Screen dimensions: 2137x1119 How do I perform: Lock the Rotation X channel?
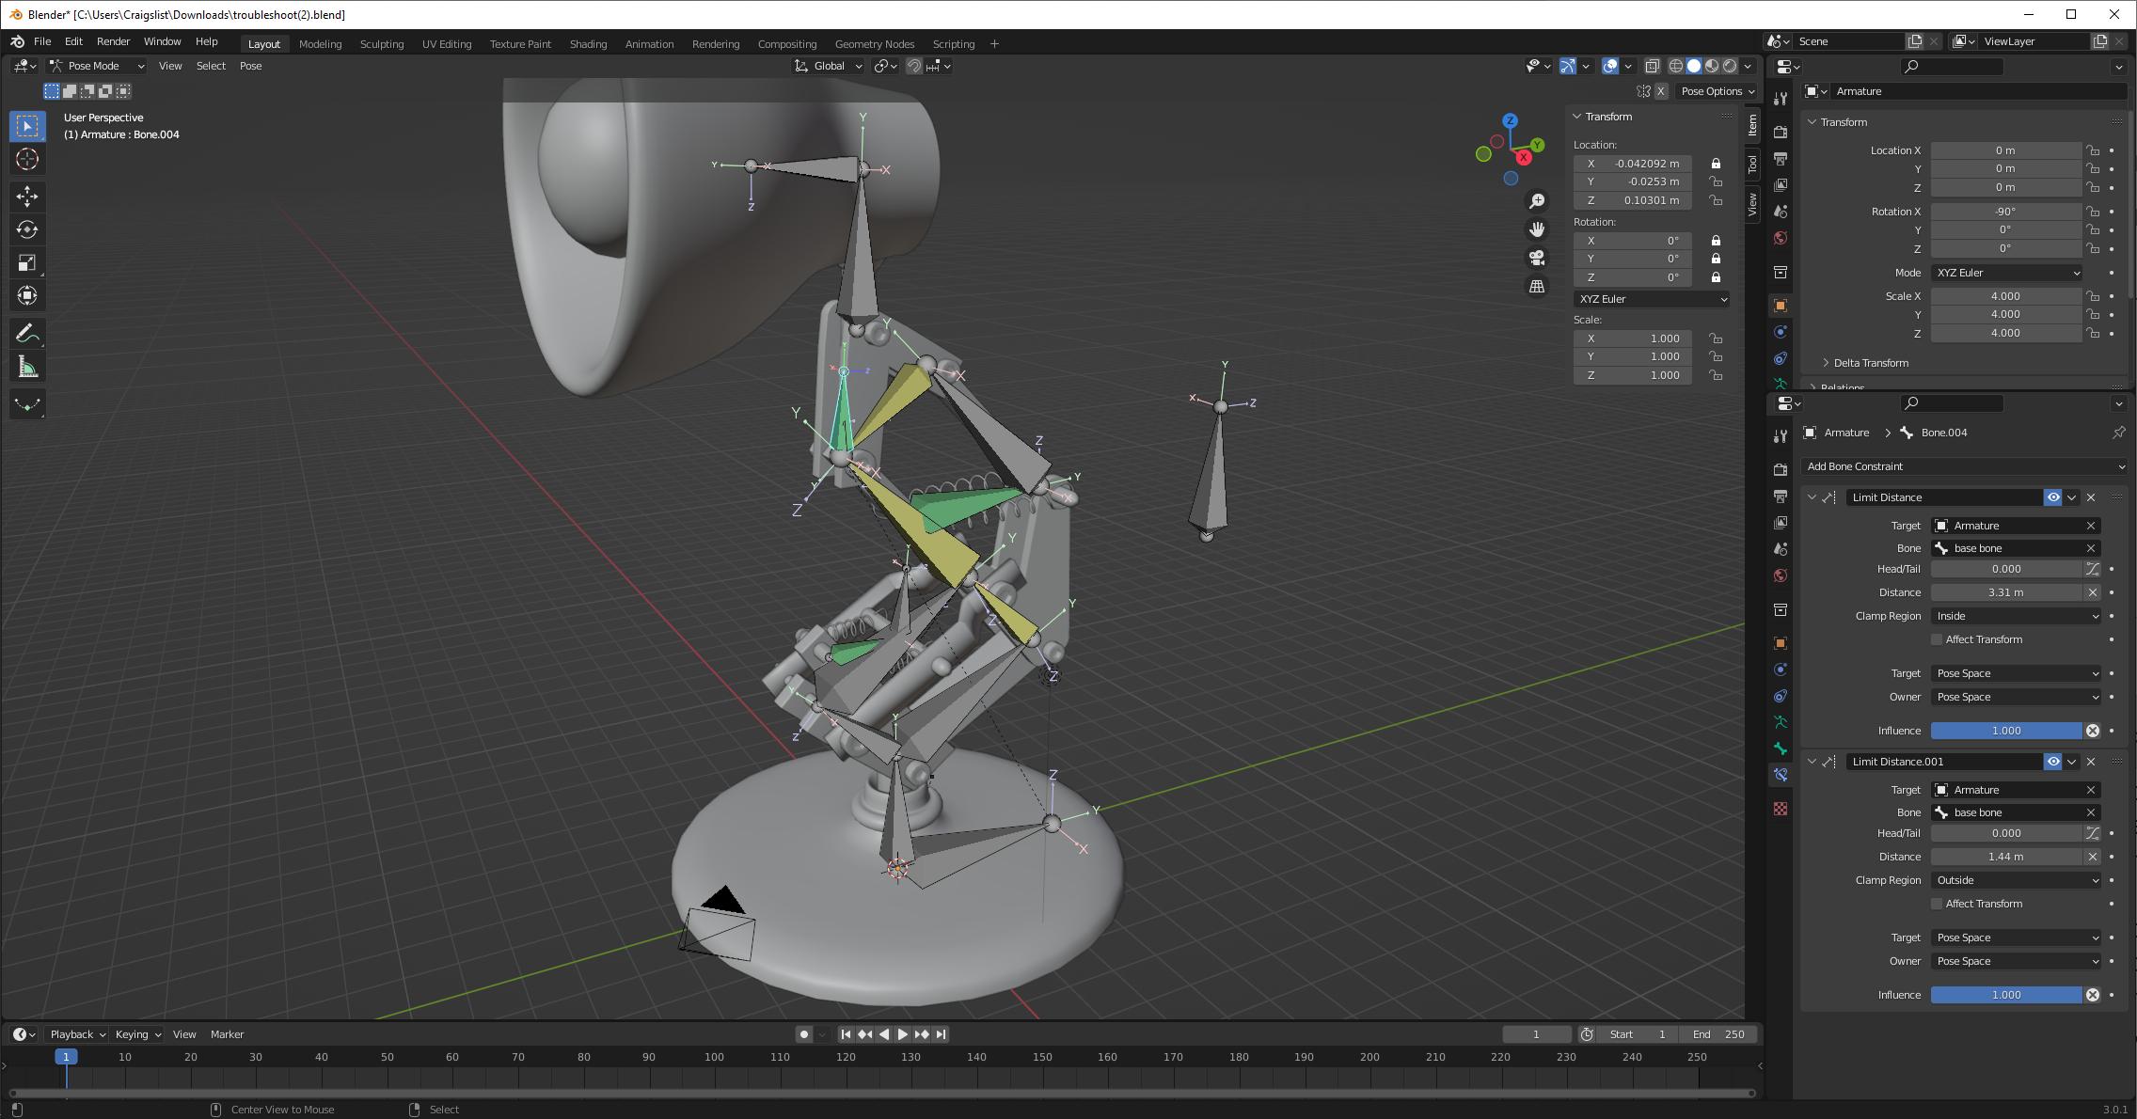(x=1715, y=241)
